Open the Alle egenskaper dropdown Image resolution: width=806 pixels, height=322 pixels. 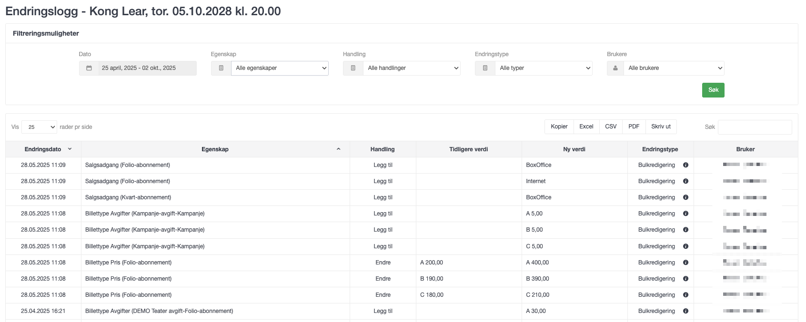280,68
